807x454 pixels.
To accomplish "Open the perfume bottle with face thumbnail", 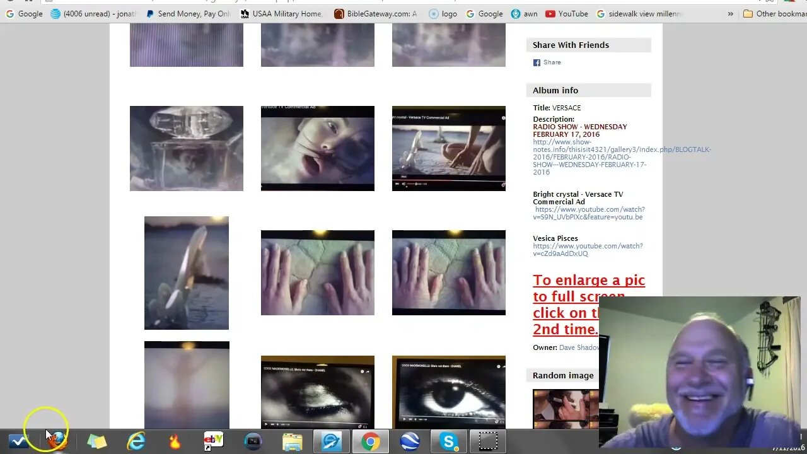I will click(x=187, y=148).
